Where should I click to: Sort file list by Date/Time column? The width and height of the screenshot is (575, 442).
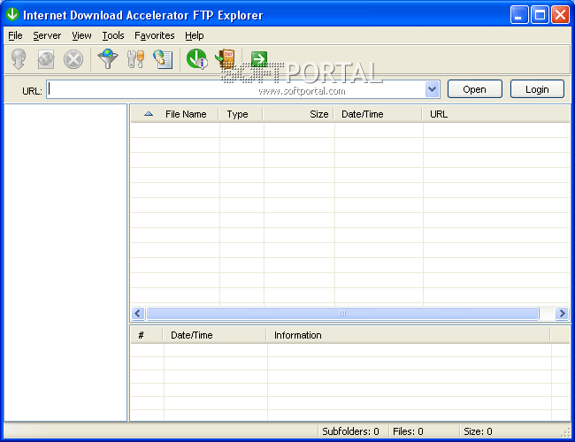pos(363,114)
